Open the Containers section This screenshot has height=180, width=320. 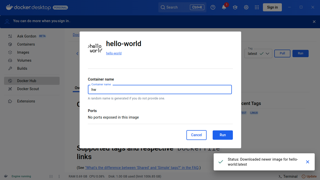[26, 44]
